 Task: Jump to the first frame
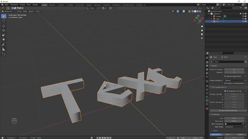(97, 138)
